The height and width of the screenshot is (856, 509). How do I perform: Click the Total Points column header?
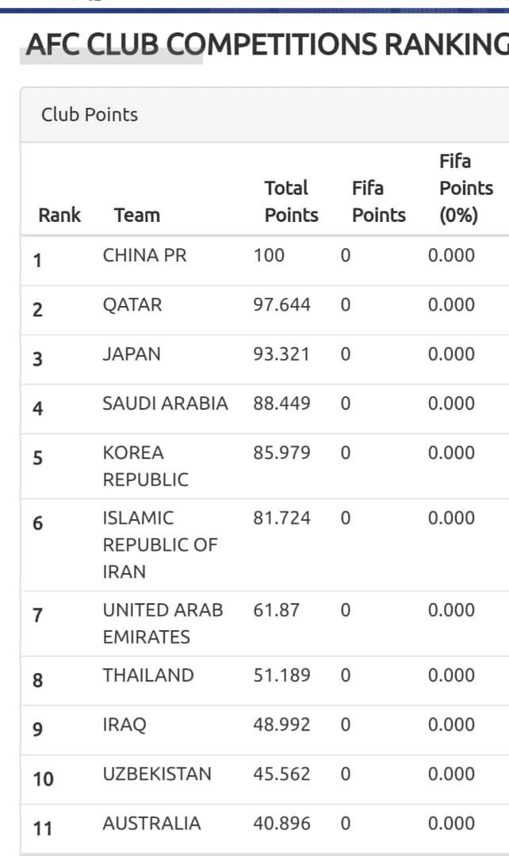tap(291, 201)
